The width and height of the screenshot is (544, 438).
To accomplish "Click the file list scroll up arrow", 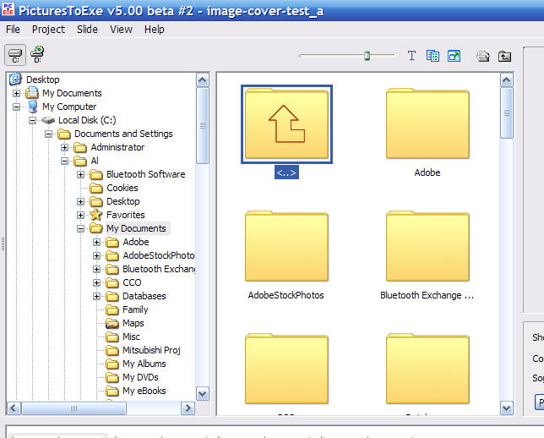I will click(x=507, y=80).
